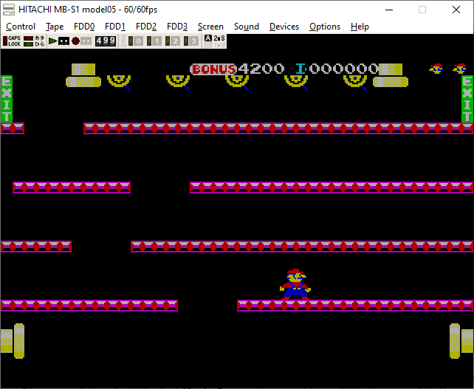Click the Mario character sprite
Image resolution: width=474 pixels, height=389 pixels.
[295, 284]
